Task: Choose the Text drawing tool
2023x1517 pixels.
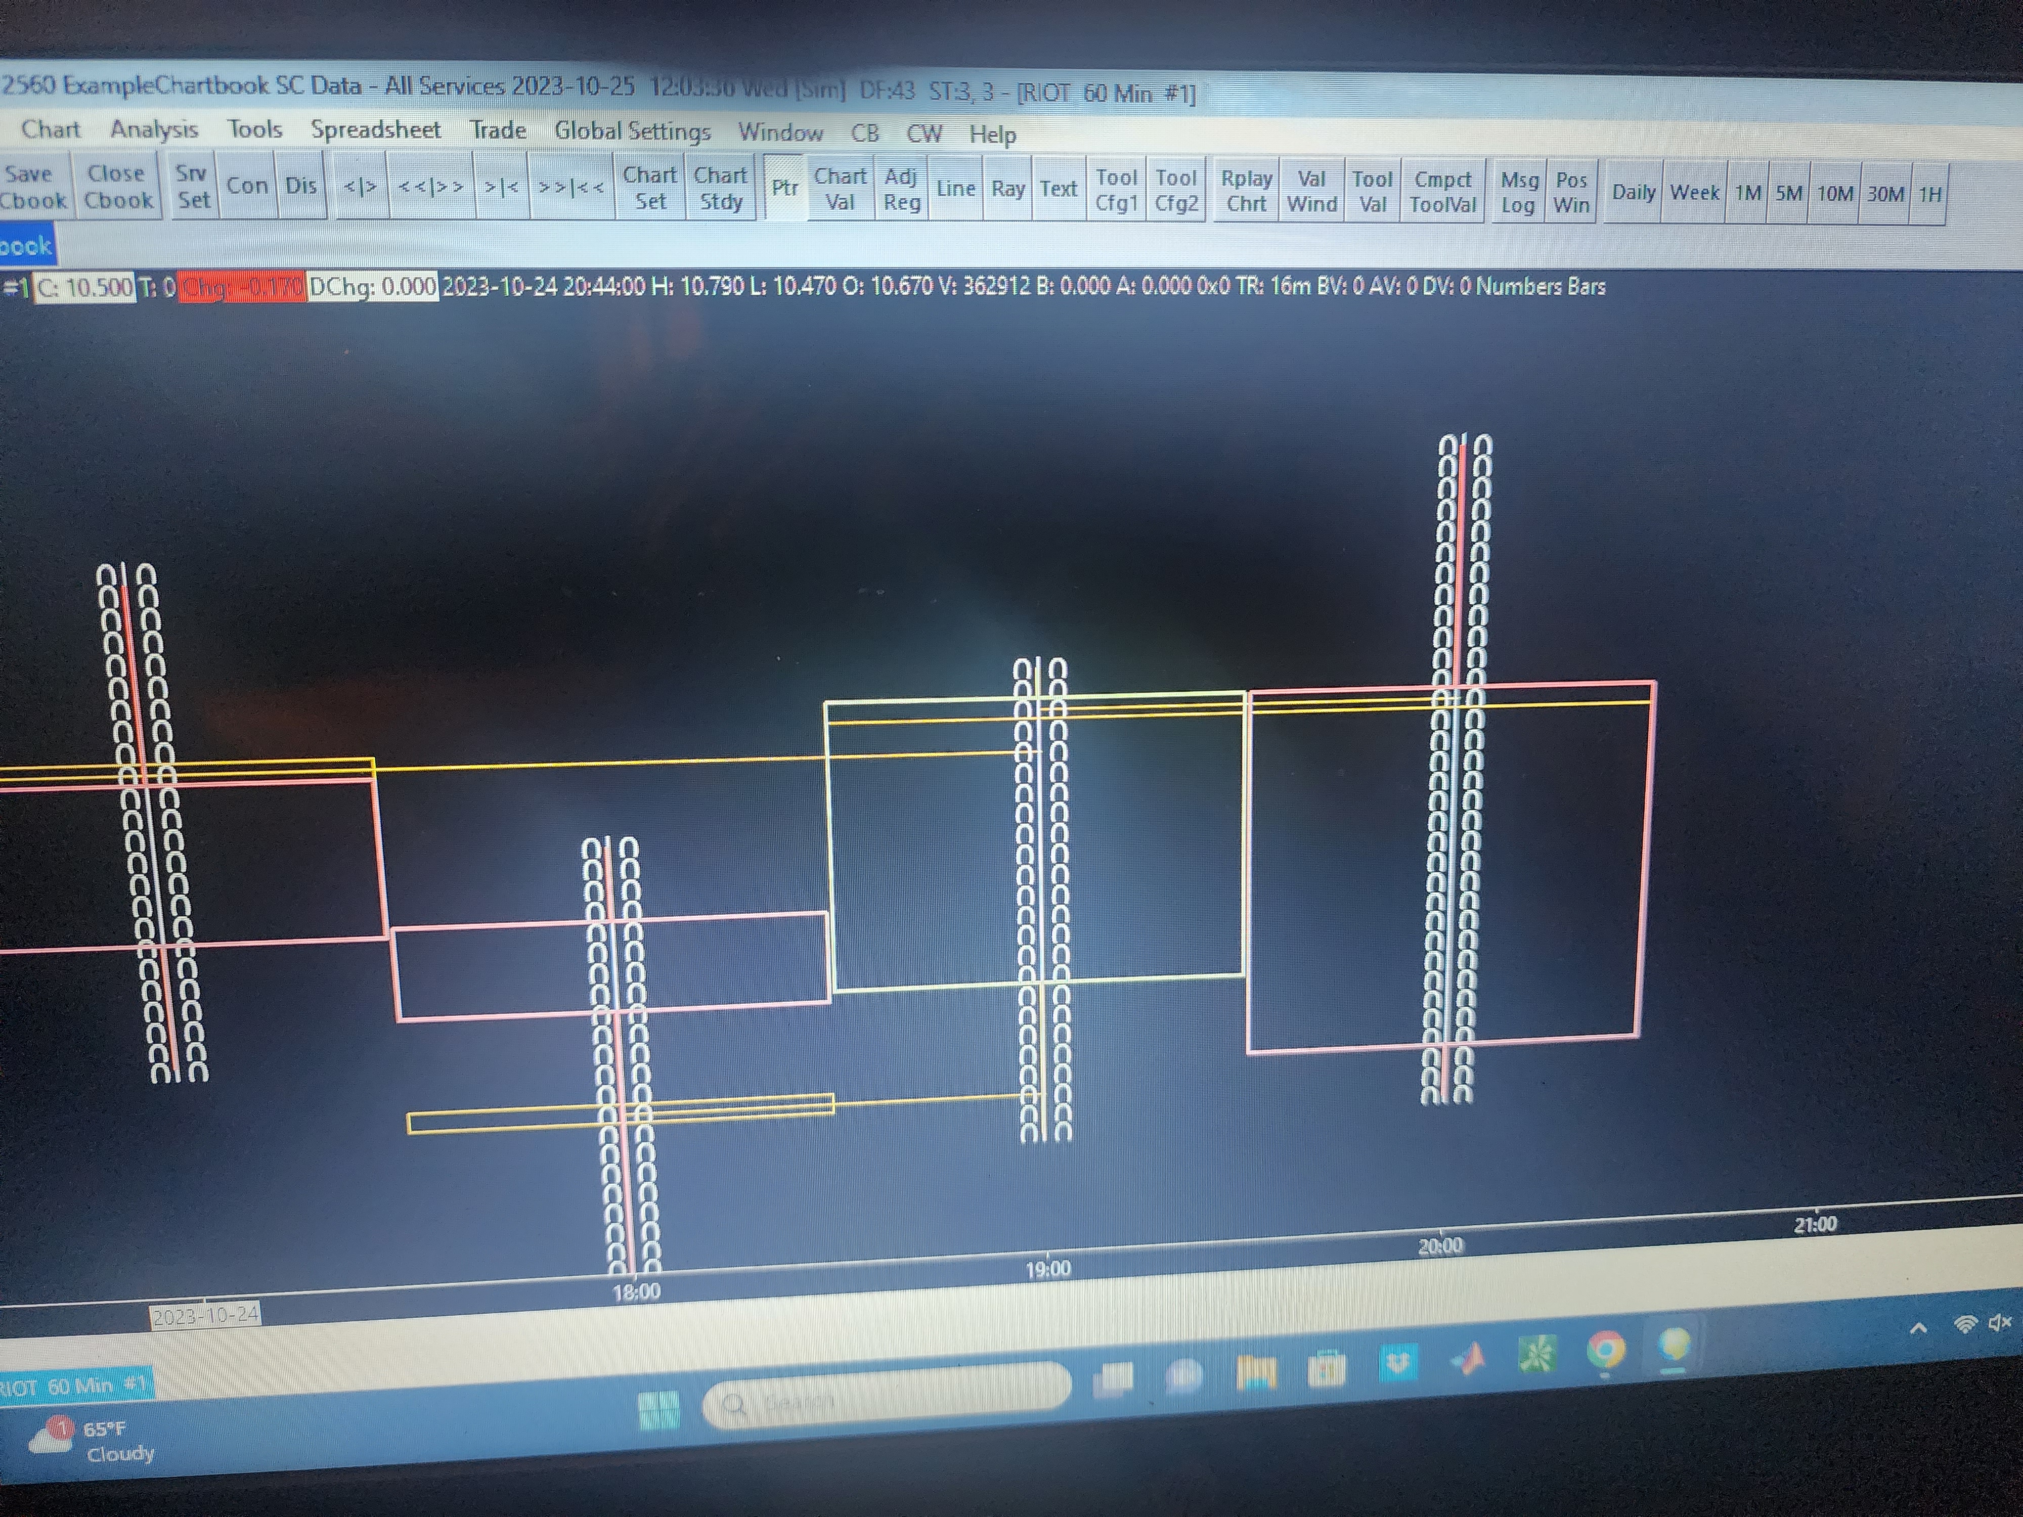Action: pyautogui.click(x=1058, y=189)
